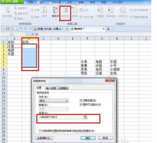Switch to the 页面布局 ribbon tab
Image resolution: width=157 pixels, height=143 pixels.
point(56,2)
